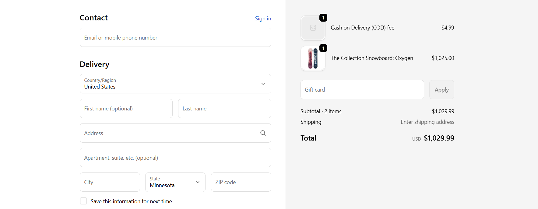Click the address search magnifier icon
Image resolution: width=538 pixels, height=209 pixels.
click(263, 133)
